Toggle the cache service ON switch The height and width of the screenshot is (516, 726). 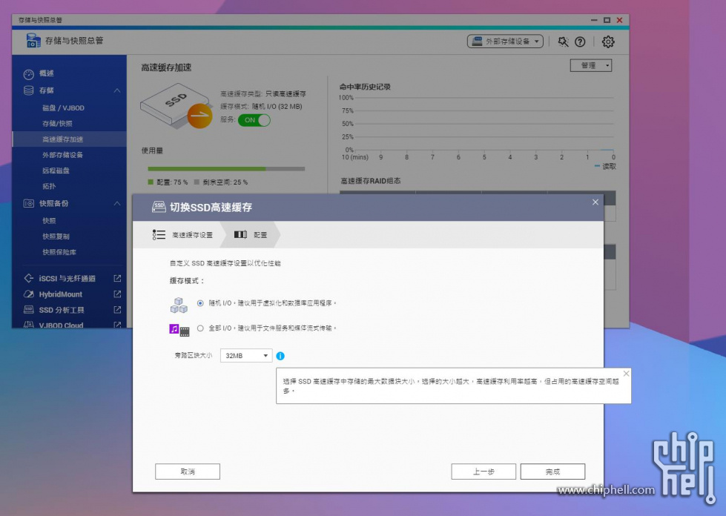[254, 120]
